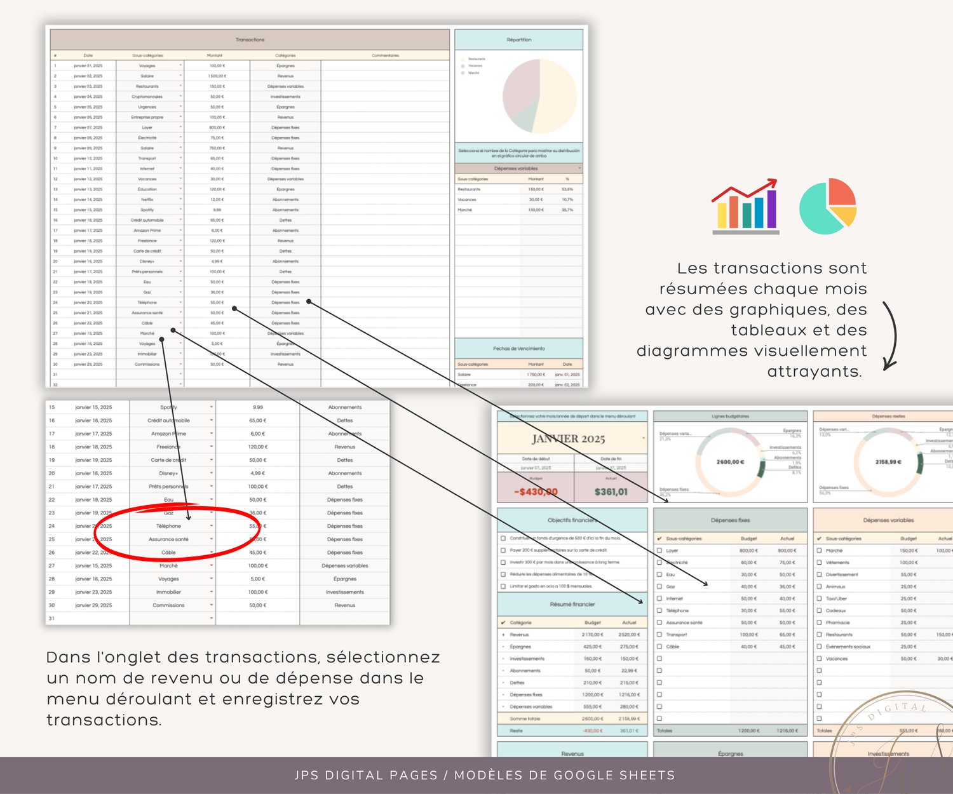The image size is (953, 794).
Task: Click the '-$430,00' budget value
Action: pos(536,492)
